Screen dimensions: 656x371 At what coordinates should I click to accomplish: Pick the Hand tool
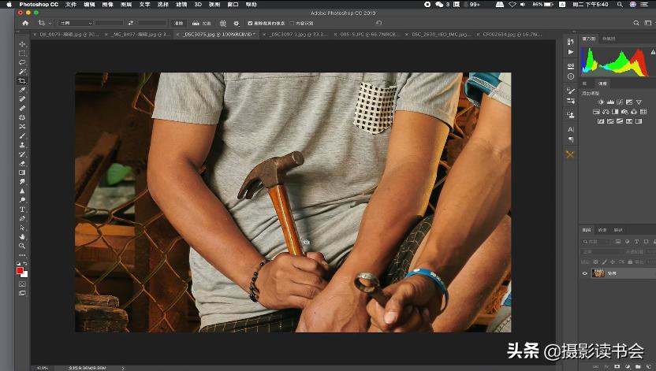pyautogui.click(x=22, y=236)
